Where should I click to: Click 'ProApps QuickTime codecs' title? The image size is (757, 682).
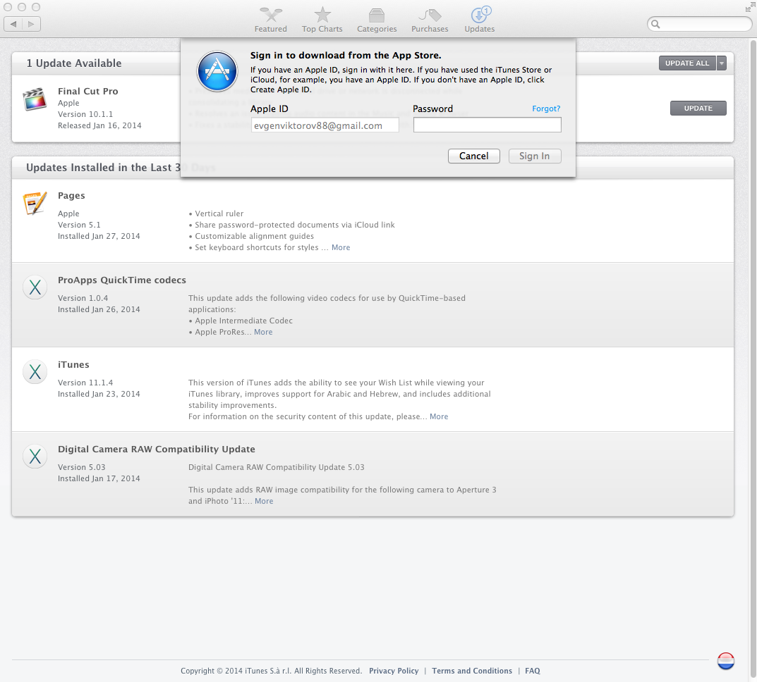(121, 280)
